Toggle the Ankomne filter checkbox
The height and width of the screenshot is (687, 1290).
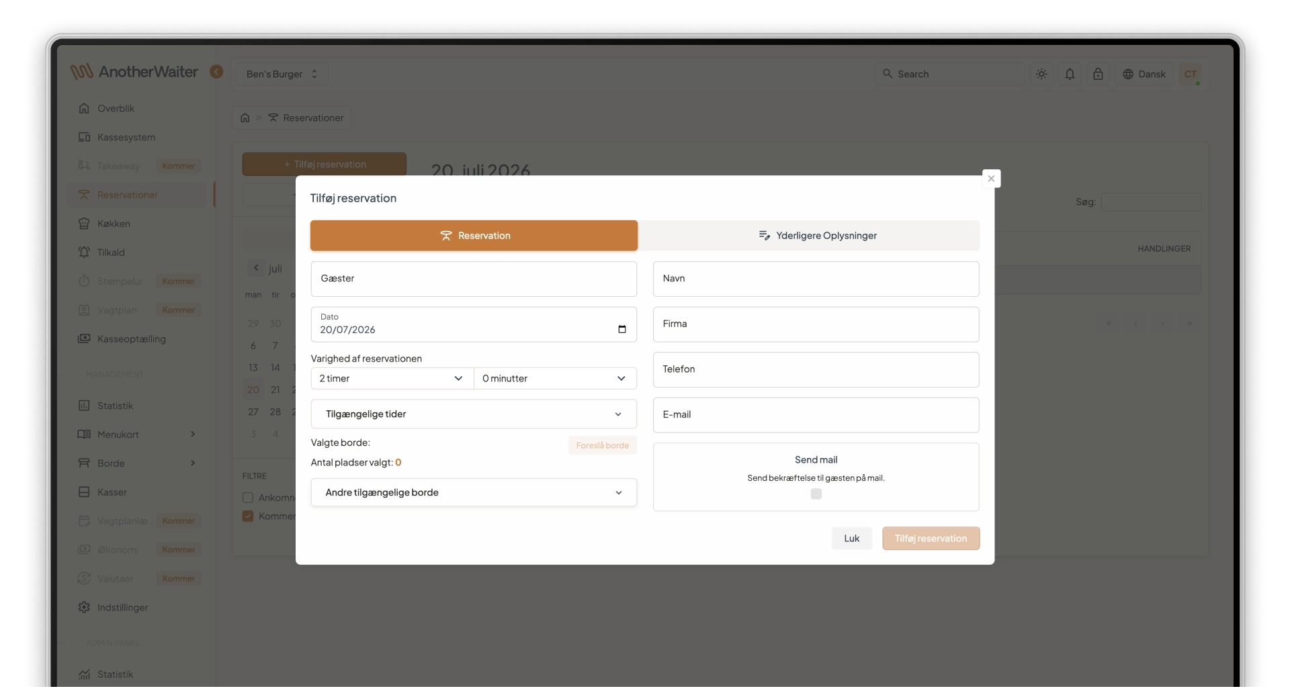[248, 498]
